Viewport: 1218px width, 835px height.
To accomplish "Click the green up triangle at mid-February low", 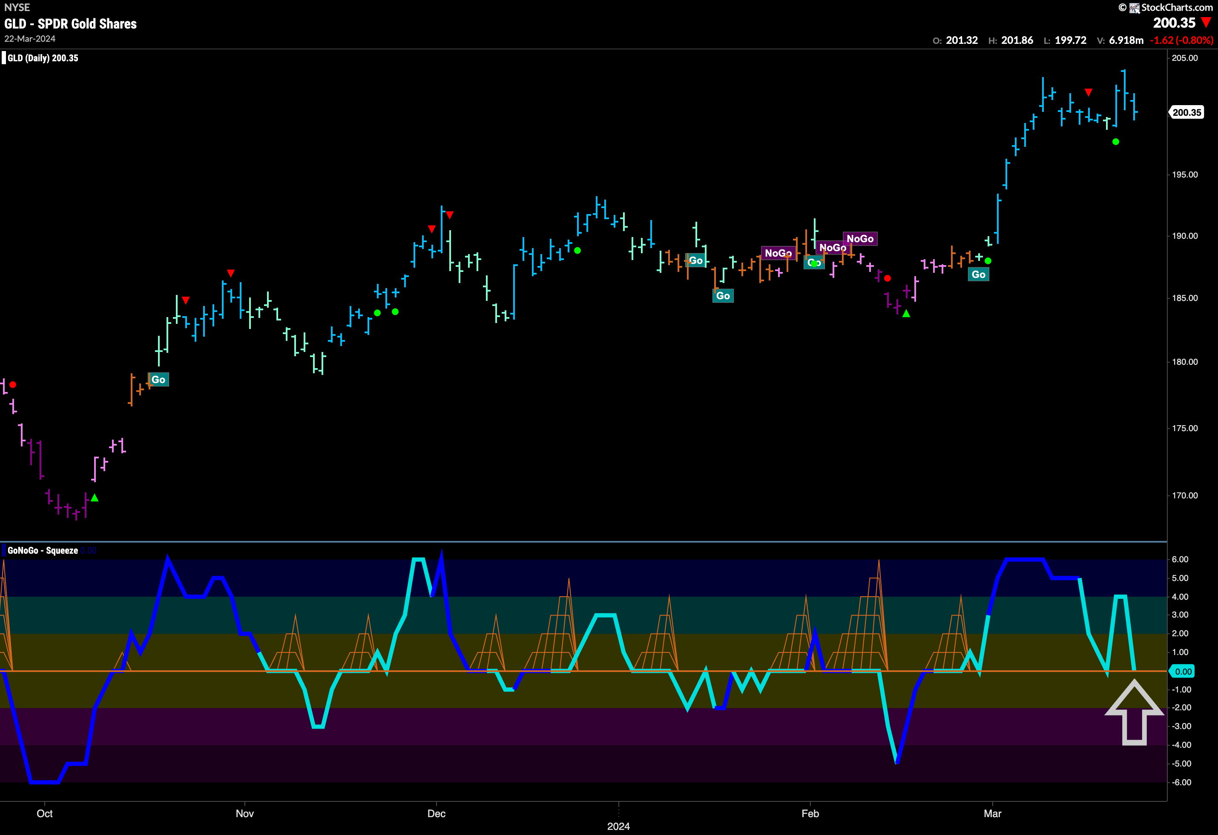I will tap(906, 314).
